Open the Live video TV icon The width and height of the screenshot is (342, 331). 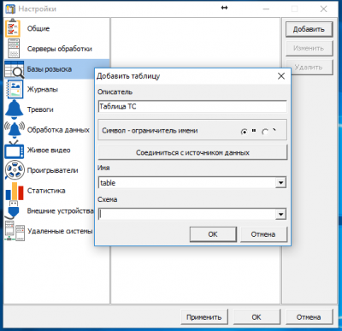click(x=14, y=150)
